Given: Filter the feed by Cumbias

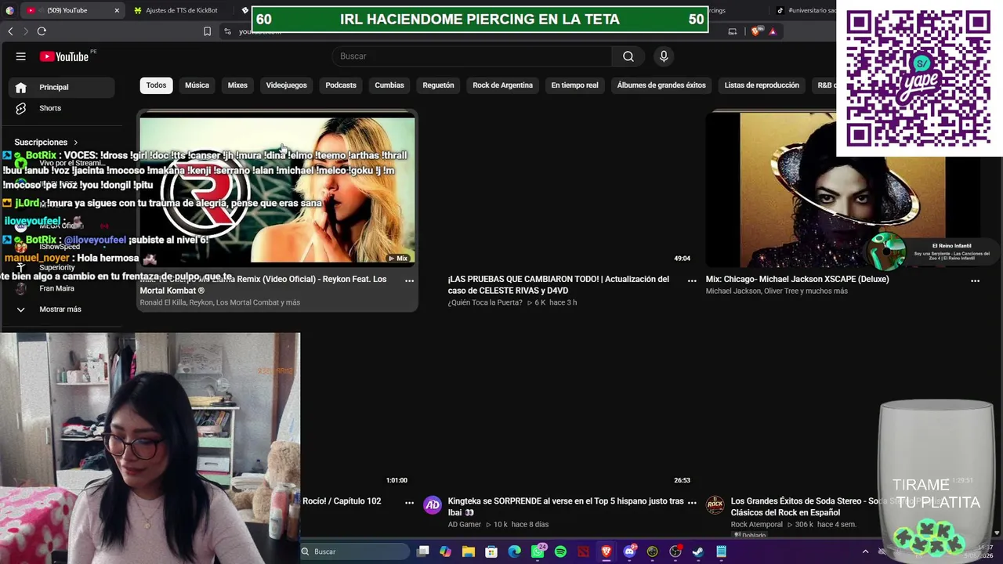Looking at the screenshot, I should click(389, 85).
